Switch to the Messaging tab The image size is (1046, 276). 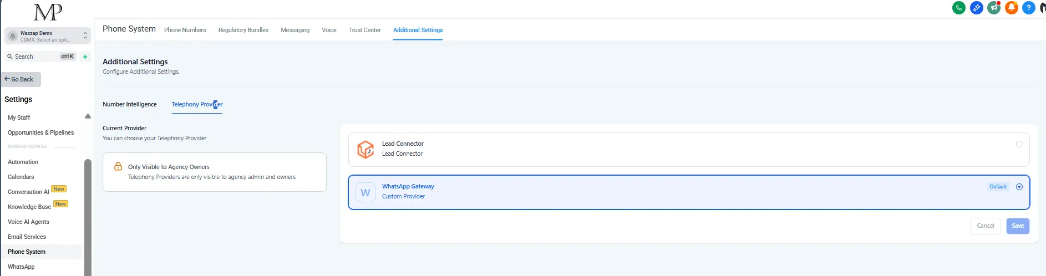click(x=295, y=30)
